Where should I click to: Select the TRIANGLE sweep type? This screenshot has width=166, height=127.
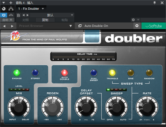pos(112,73)
